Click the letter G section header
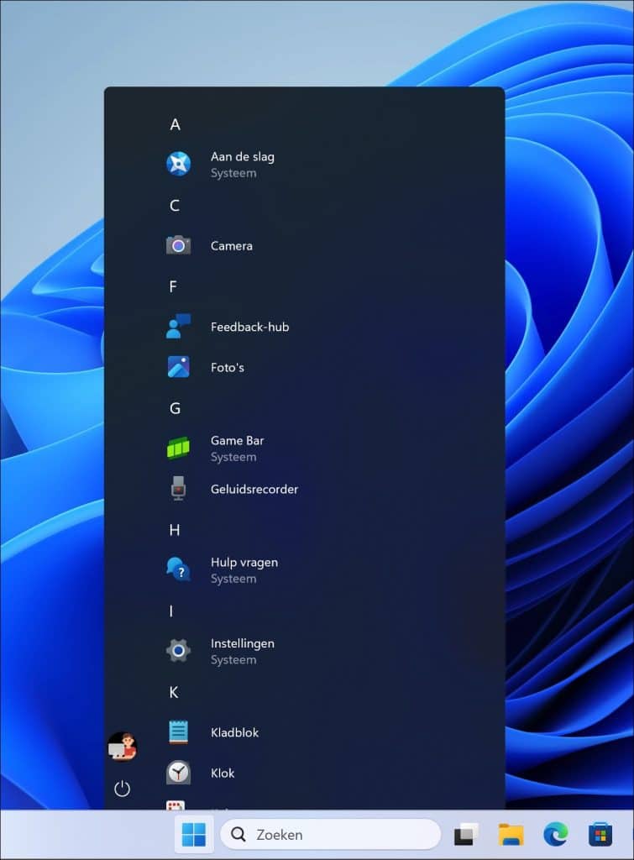This screenshot has width=634, height=860. coord(175,408)
